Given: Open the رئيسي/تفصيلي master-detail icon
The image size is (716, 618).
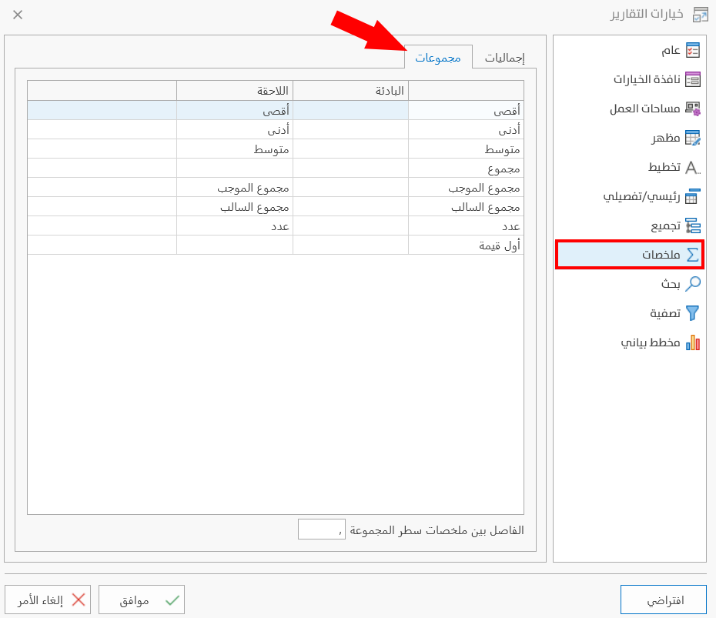Looking at the screenshot, I should pos(692,196).
